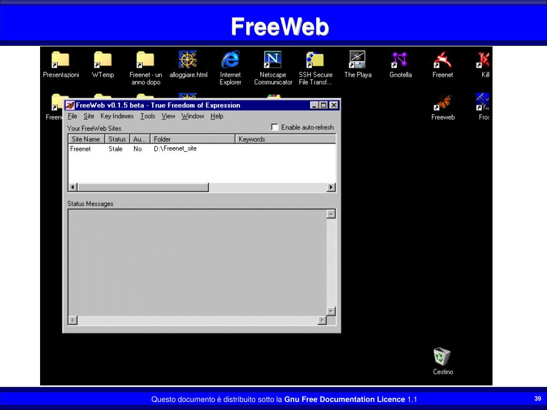Click the Status Messages up scroll arrow
This screenshot has height=410, width=547.
pyautogui.click(x=331, y=214)
